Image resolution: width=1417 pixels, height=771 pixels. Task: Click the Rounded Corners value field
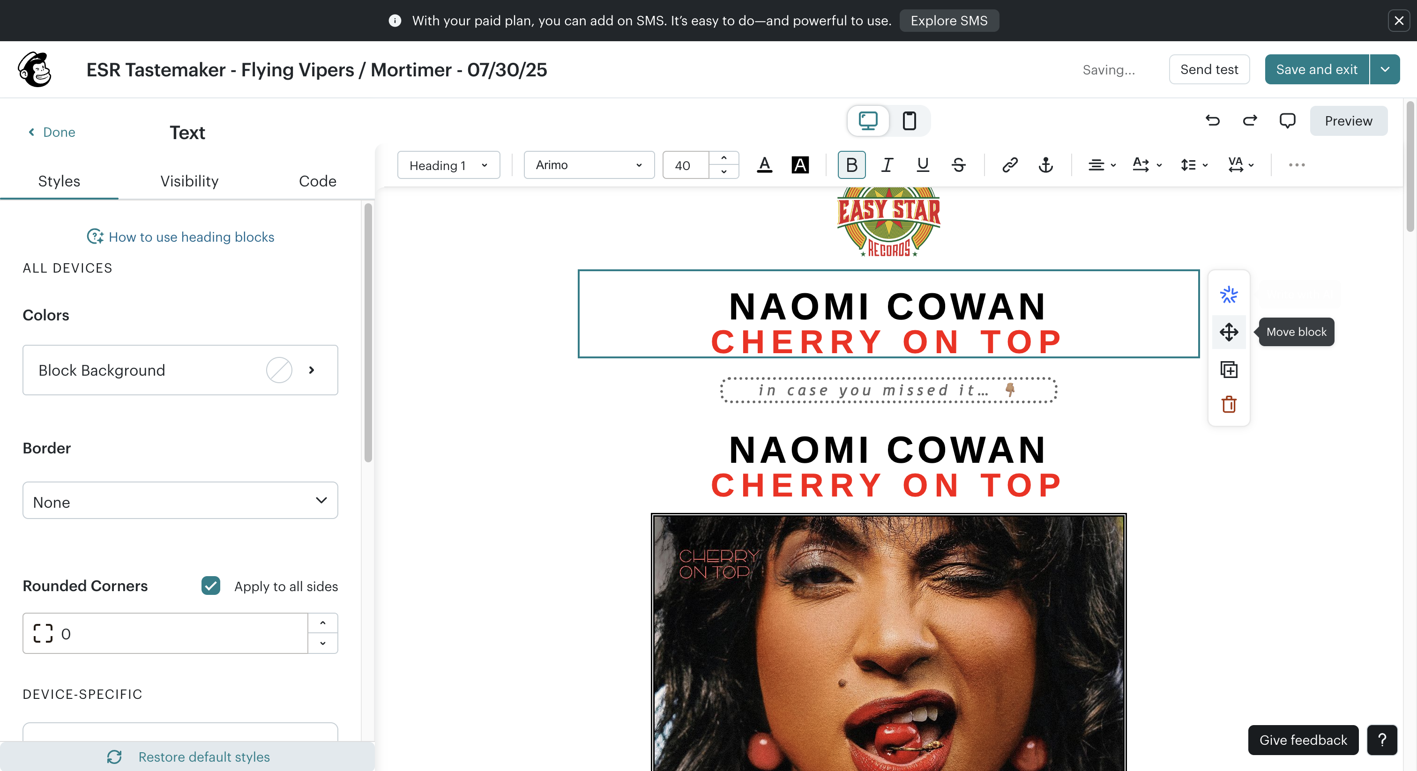pos(165,633)
